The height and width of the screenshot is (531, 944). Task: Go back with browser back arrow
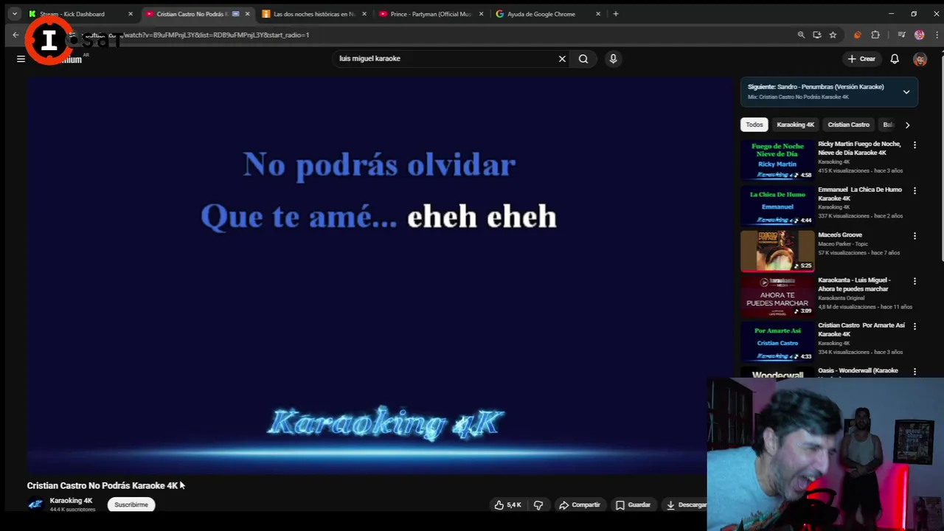tap(15, 35)
